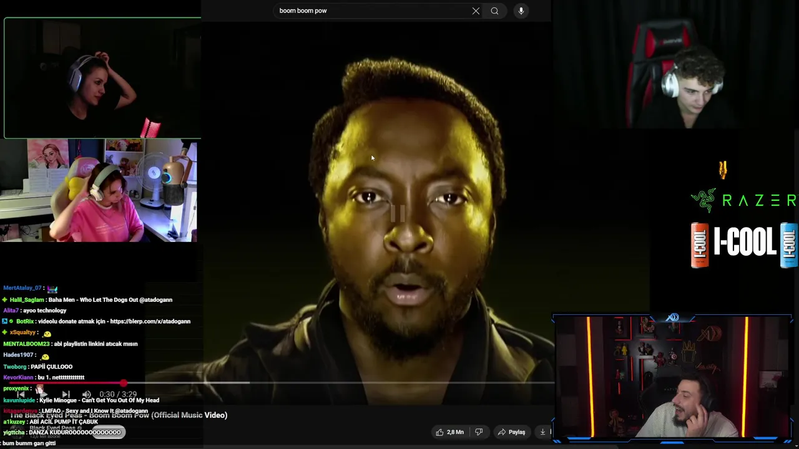Mute the video with speaker icon

87,394
